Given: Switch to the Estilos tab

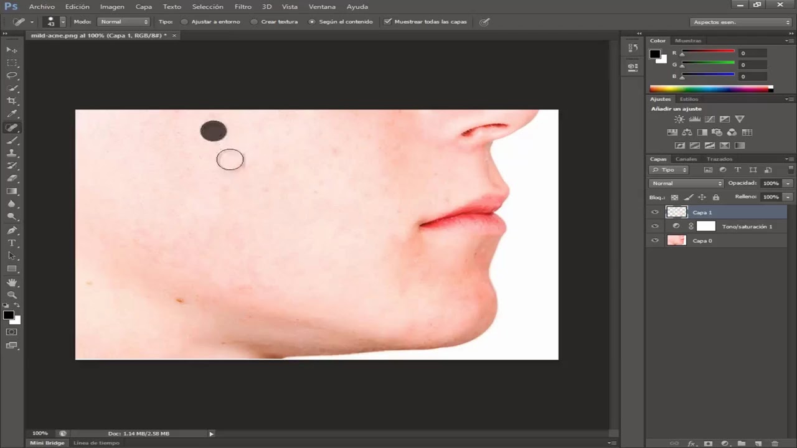Looking at the screenshot, I should [x=689, y=99].
